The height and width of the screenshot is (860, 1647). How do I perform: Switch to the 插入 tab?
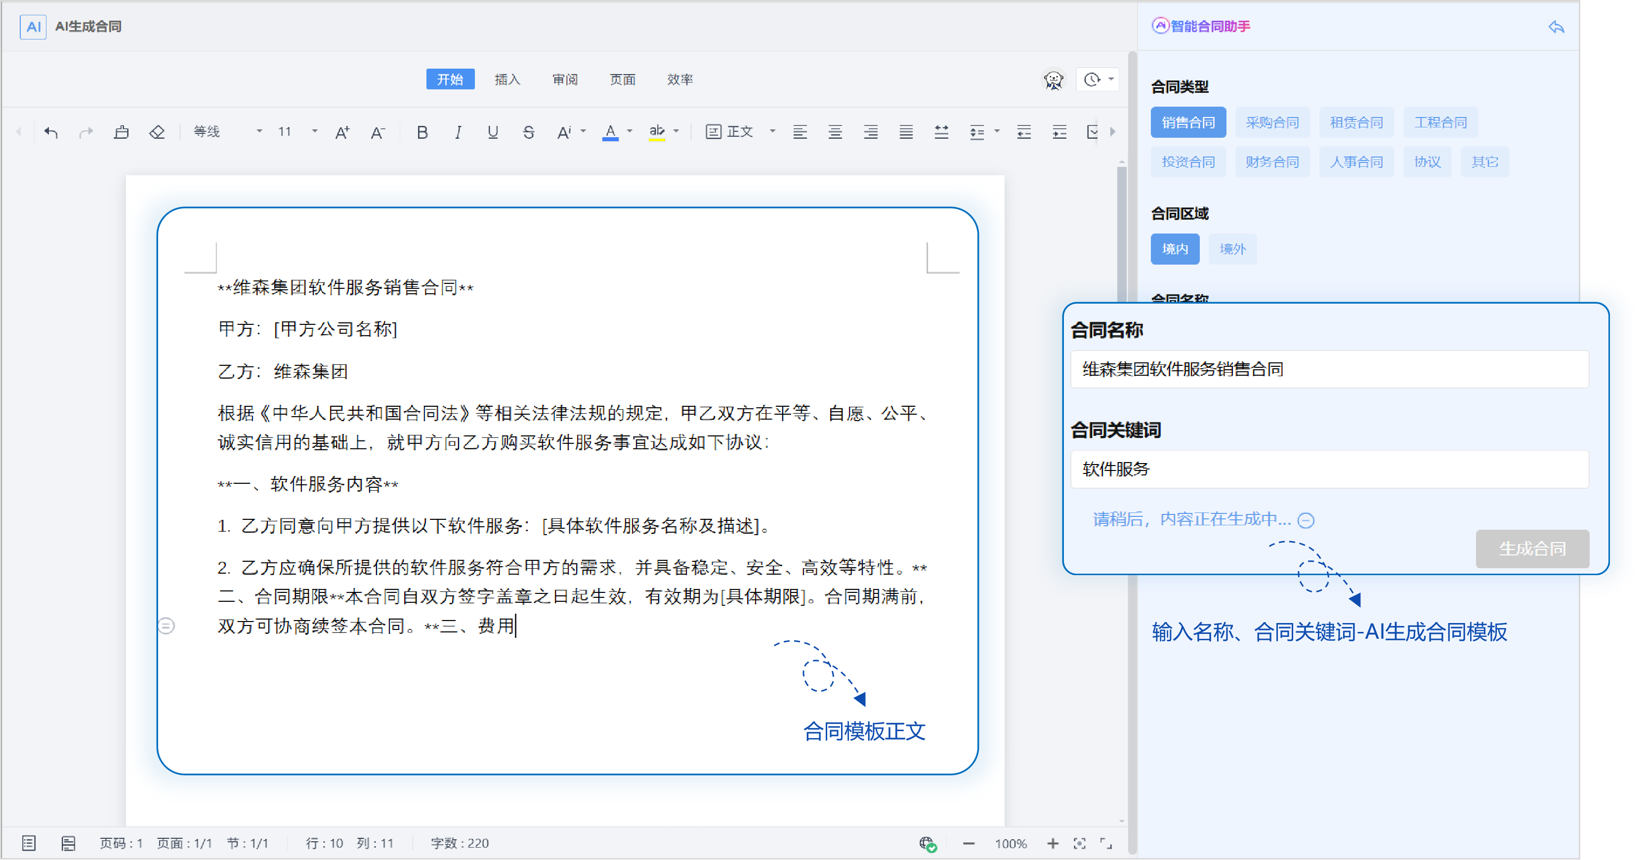click(507, 79)
